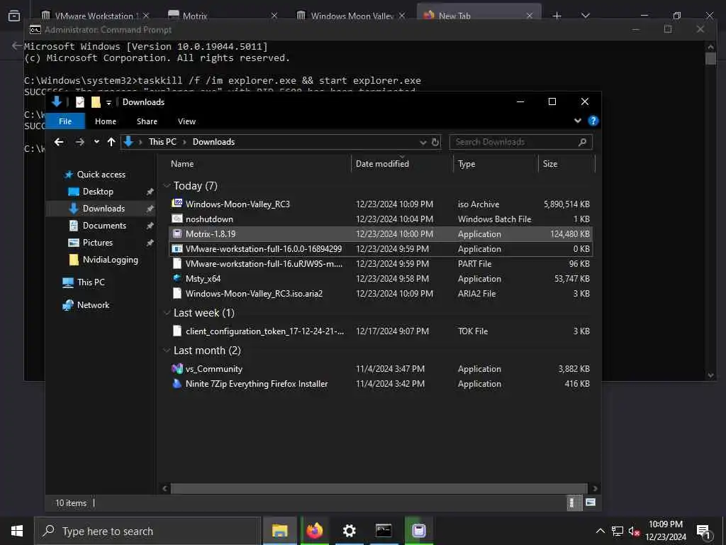
Task: Open Quick access in the navigation pane
Action: pyautogui.click(x=101, y=175)
